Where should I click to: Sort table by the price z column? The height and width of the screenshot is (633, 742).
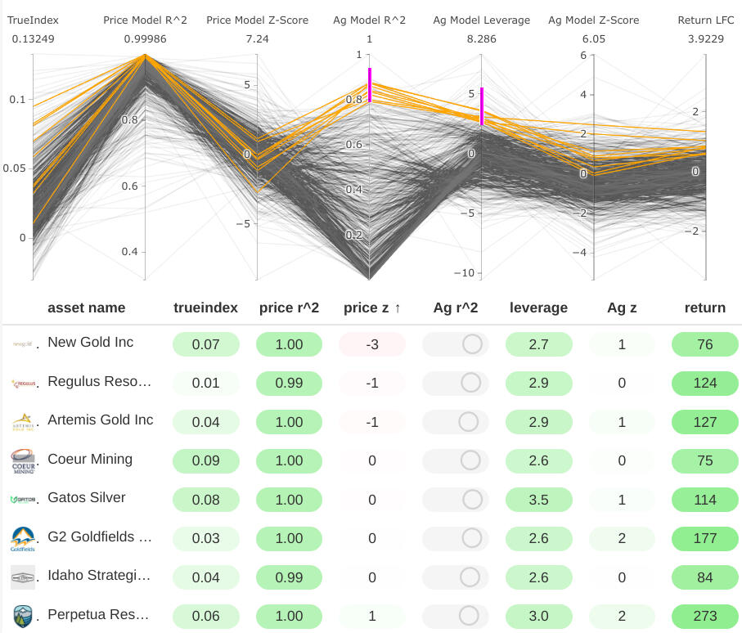pyautogui.click(x=372, y=308)
